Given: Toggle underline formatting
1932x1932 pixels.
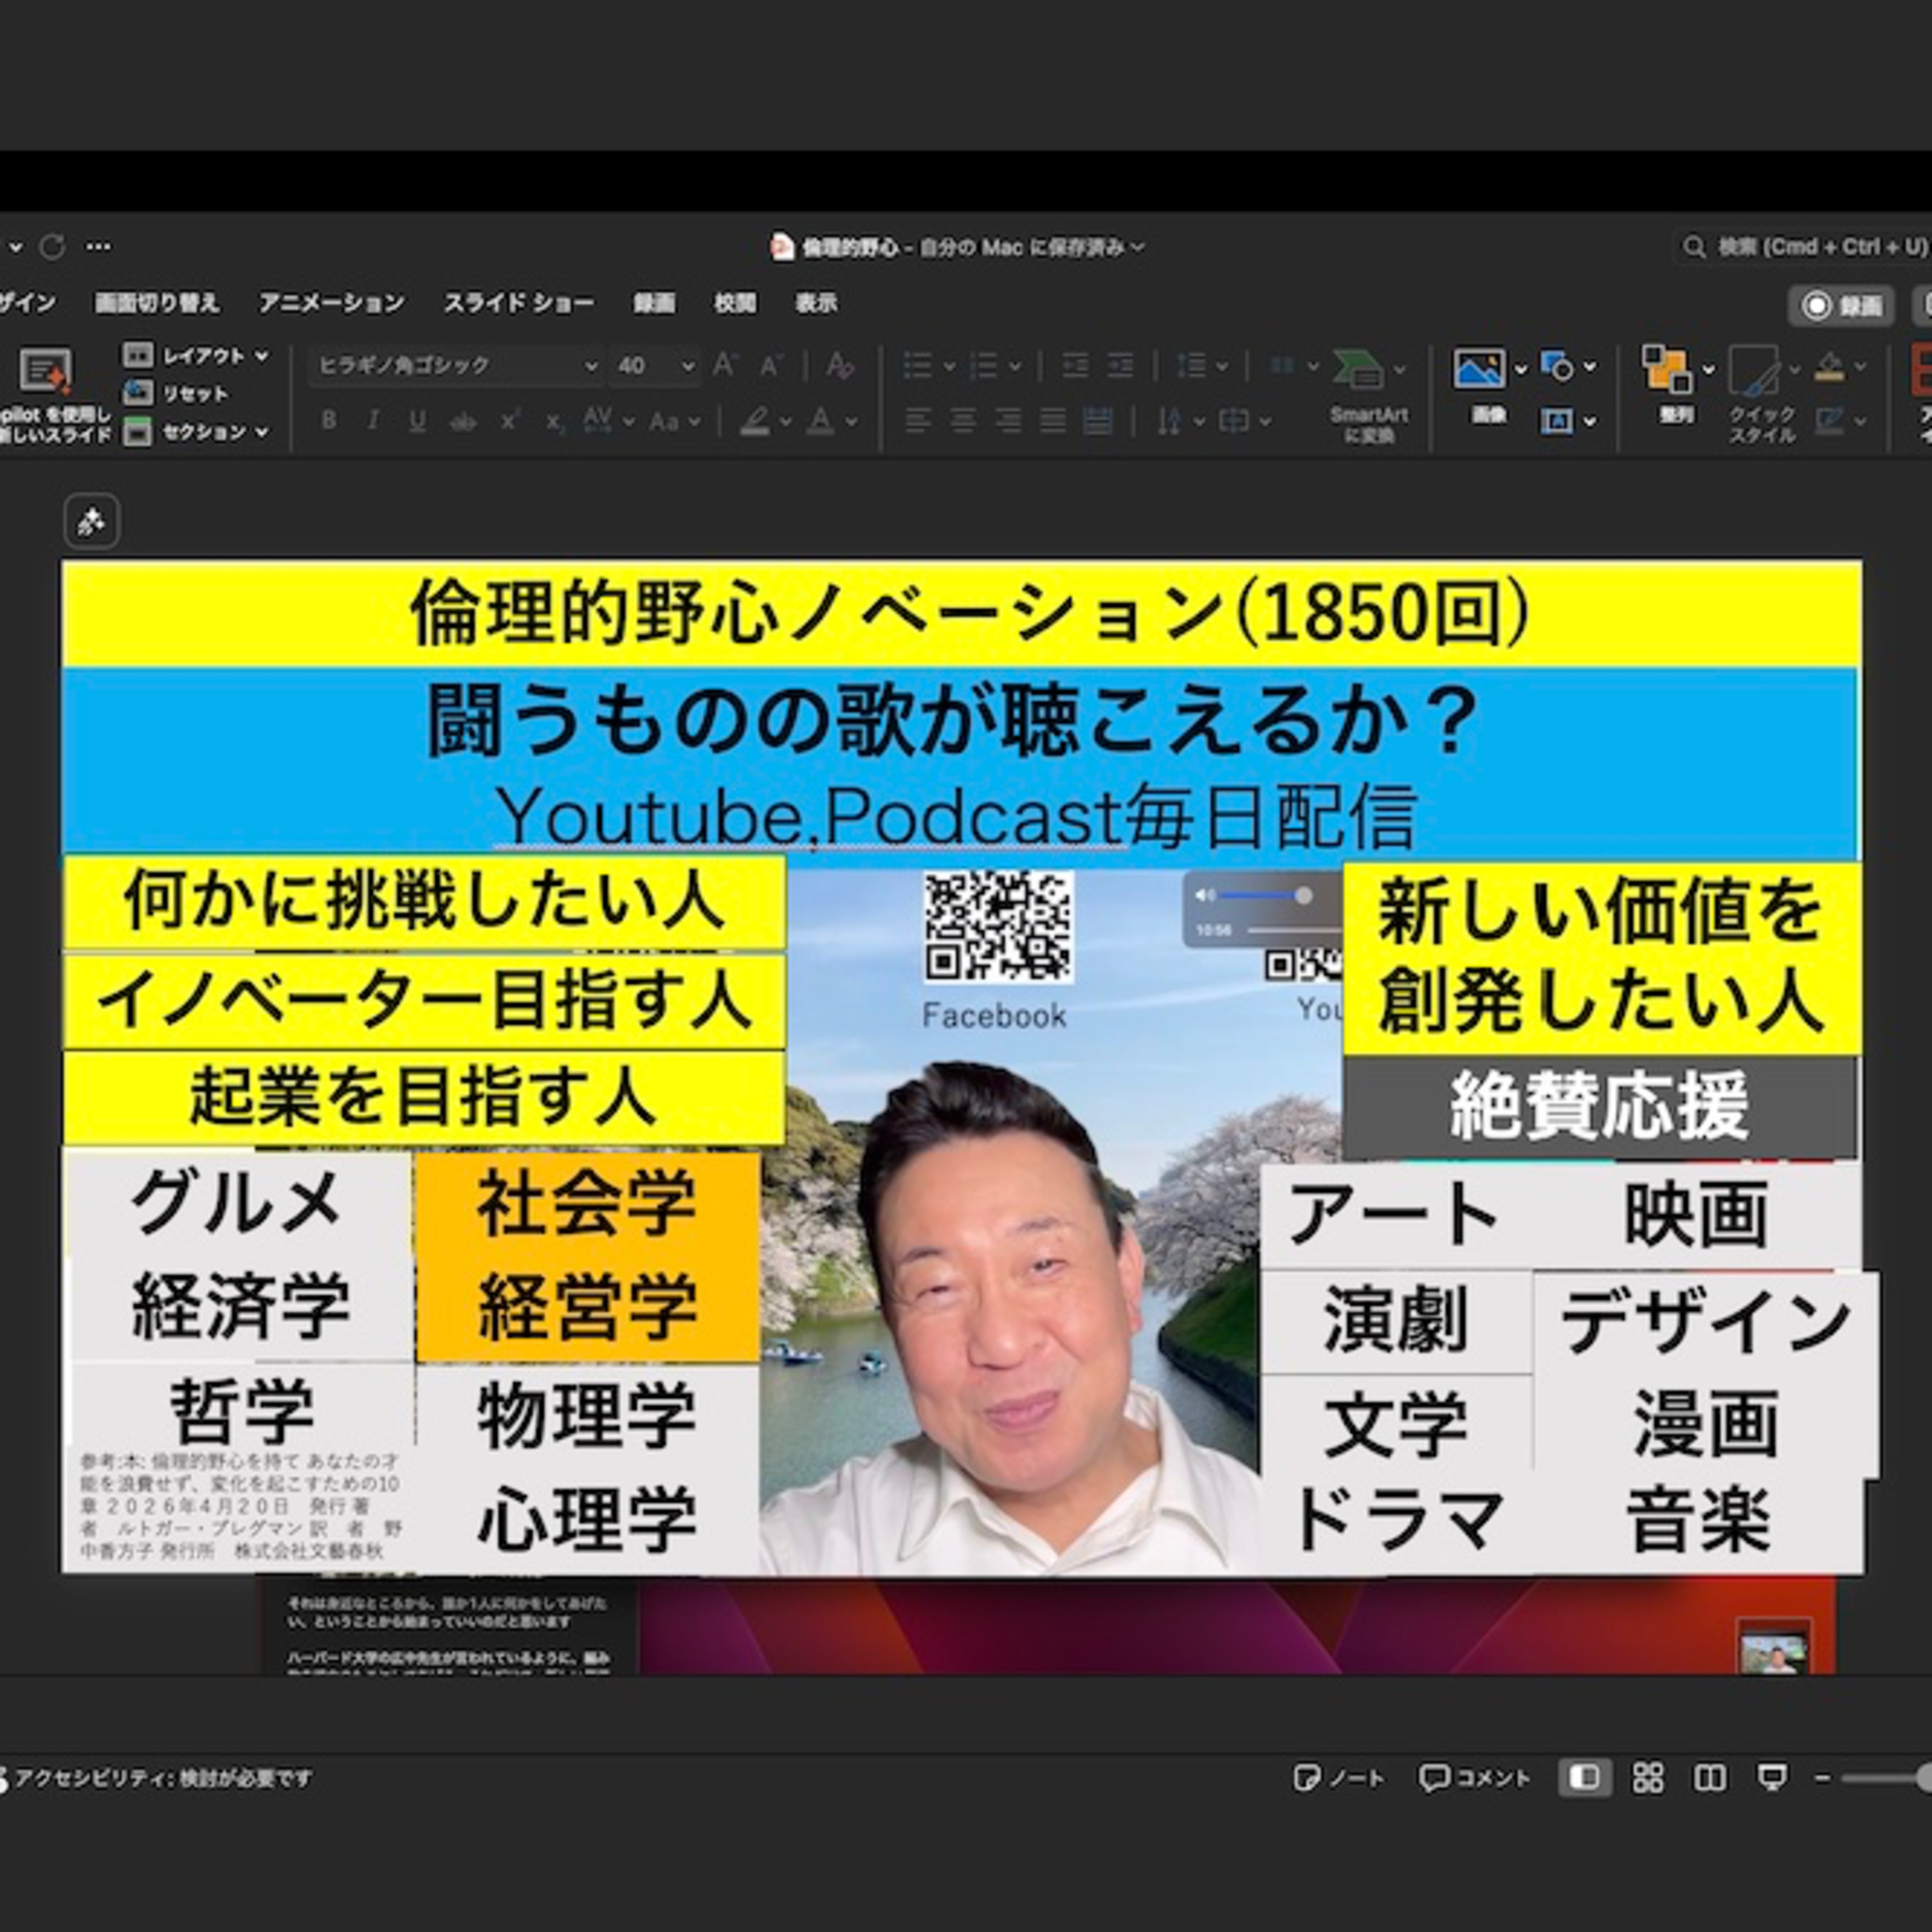Looking at the screenshot, I should click(417, 421).
